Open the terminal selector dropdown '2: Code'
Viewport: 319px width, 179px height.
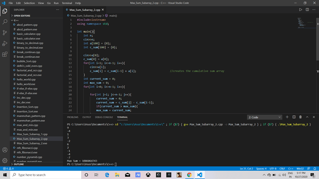(x=264, y=117)
